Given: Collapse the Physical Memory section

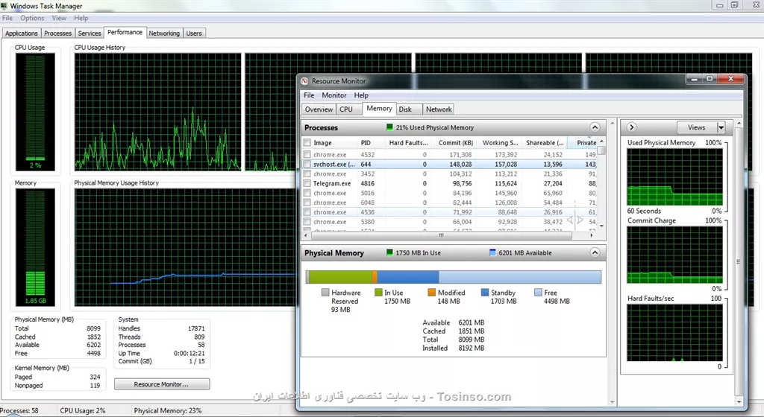Looking at the screenshot, I should pos(595,252).
